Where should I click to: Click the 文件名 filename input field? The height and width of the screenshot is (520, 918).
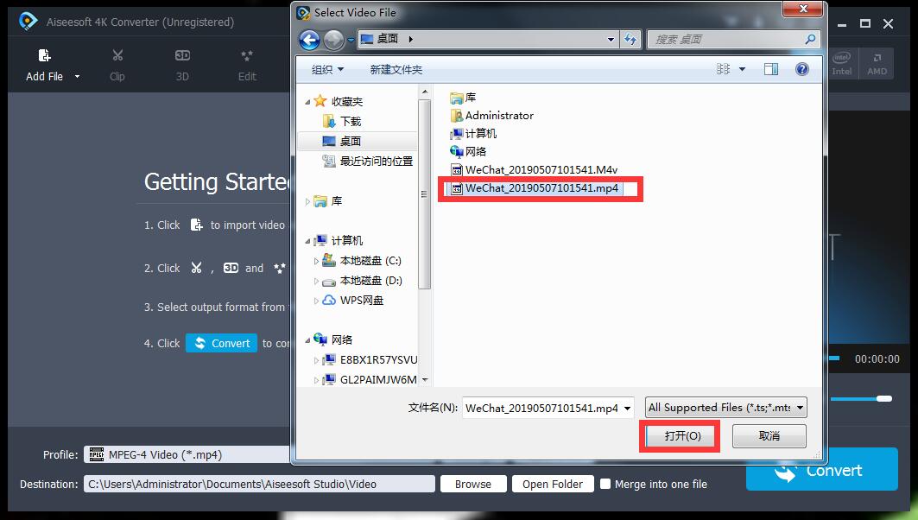point(541,408)
